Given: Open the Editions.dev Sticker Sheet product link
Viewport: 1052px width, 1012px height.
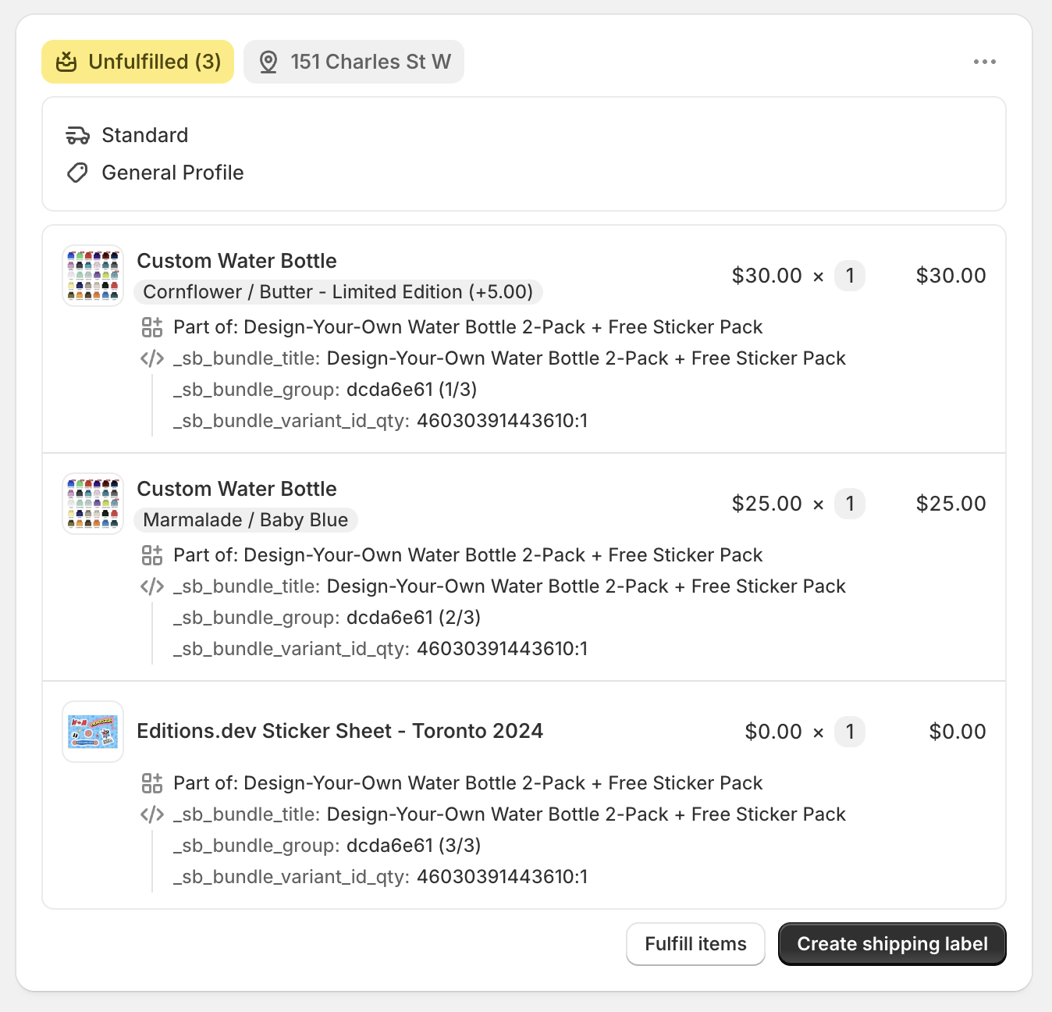Looking at the screenshot, I should (x=339, y=731).
